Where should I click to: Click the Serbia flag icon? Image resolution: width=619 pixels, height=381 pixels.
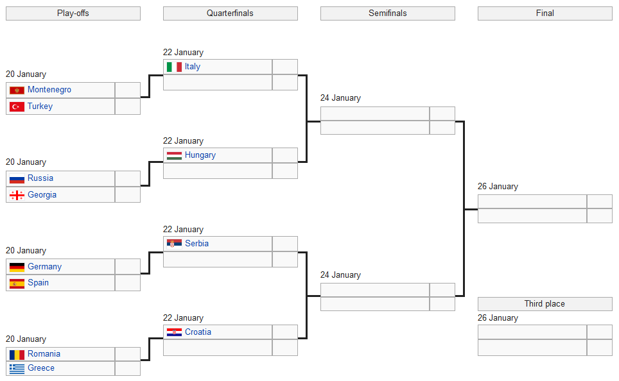click(x=174, y=244)
